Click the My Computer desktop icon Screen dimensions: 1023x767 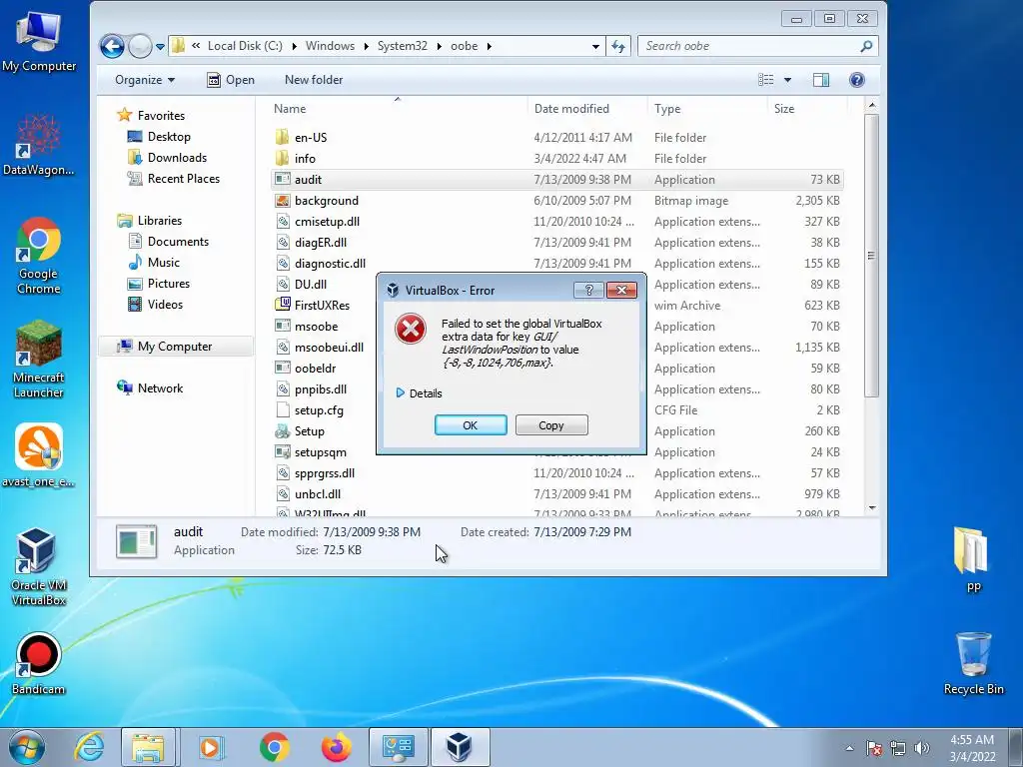[x=39, y=40]
